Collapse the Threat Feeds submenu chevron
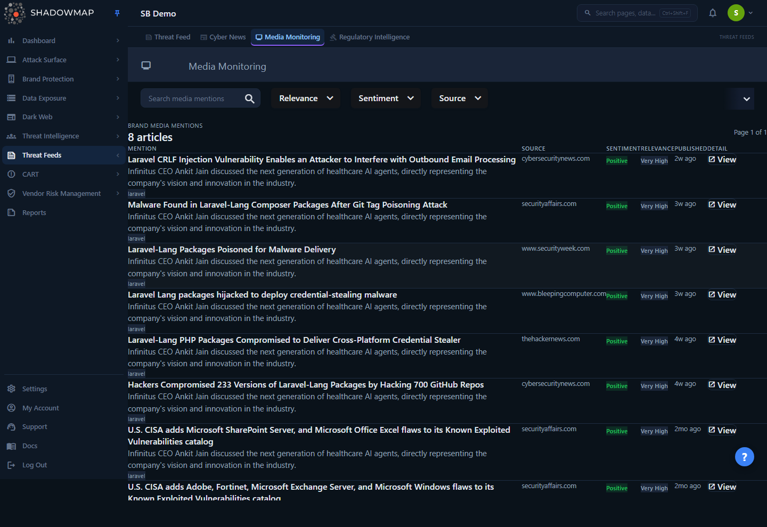767x527 pixels. click(118, 155)
